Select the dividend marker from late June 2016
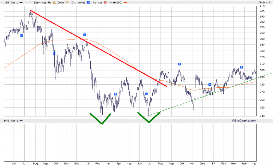This screenshot has height=166, width=273. click(146, 94)
